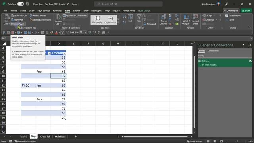Screen dimensions: 254x143
Task: Click the Select All corner triangle
Action: (4, 43)
